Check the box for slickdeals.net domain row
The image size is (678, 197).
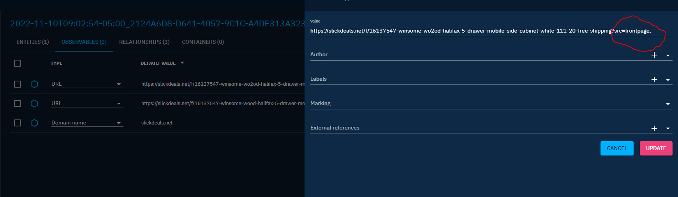(18, 123)
